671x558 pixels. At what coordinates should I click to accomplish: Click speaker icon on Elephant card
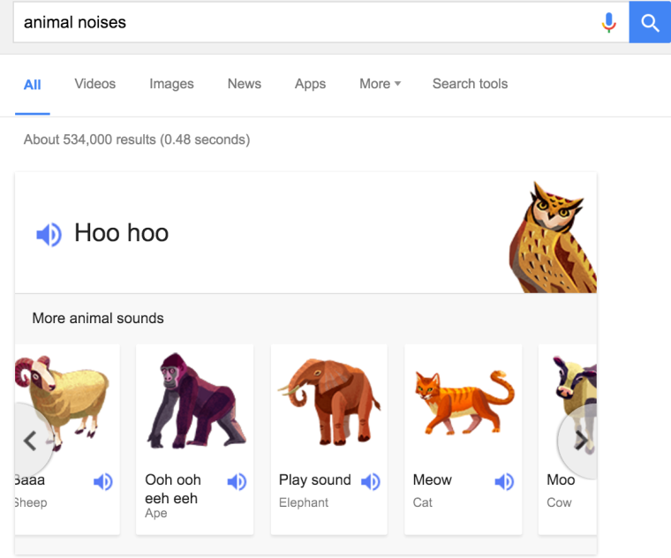tap(371, 481)
